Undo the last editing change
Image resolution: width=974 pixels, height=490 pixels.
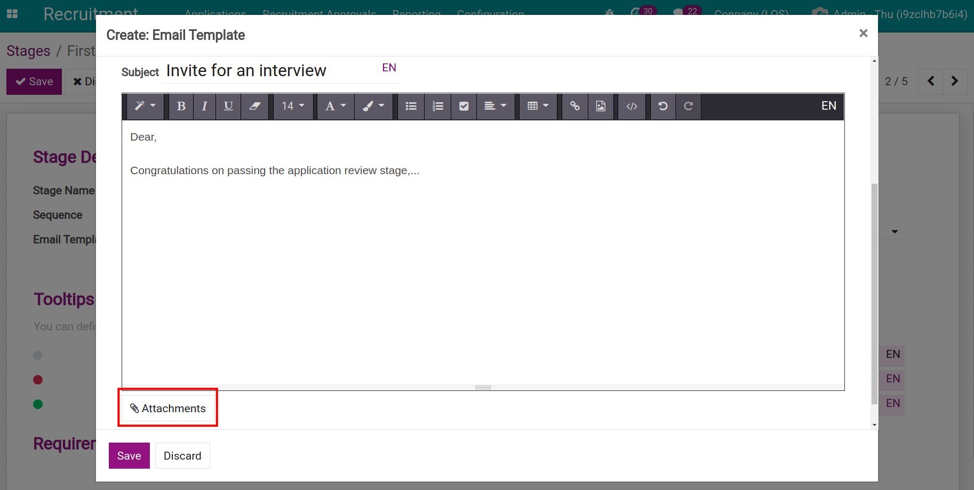tap(662, 106)
